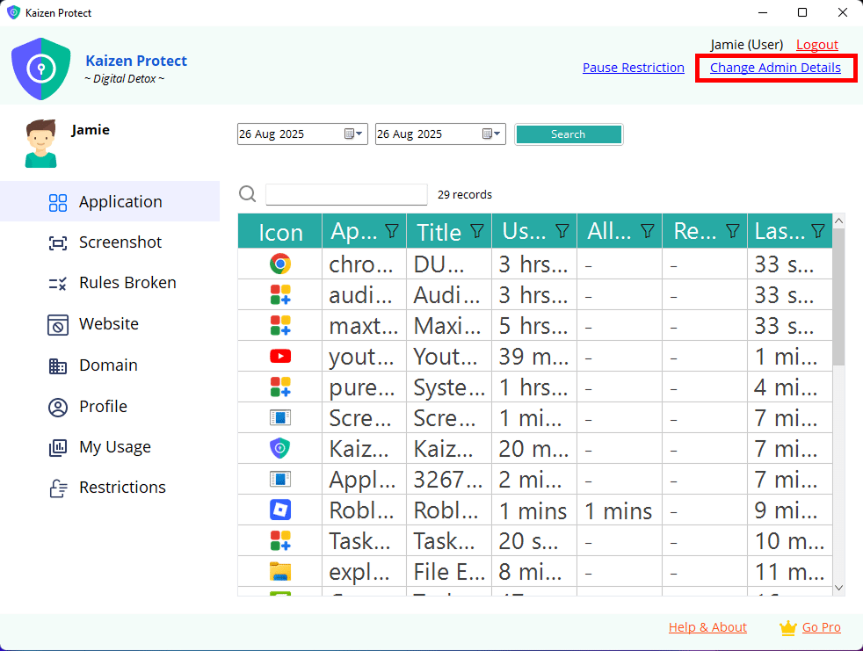Click the Rules Broken sidebar icon
Image resolution: width=863 pixels, height=651 pixels.
(58, 284)
